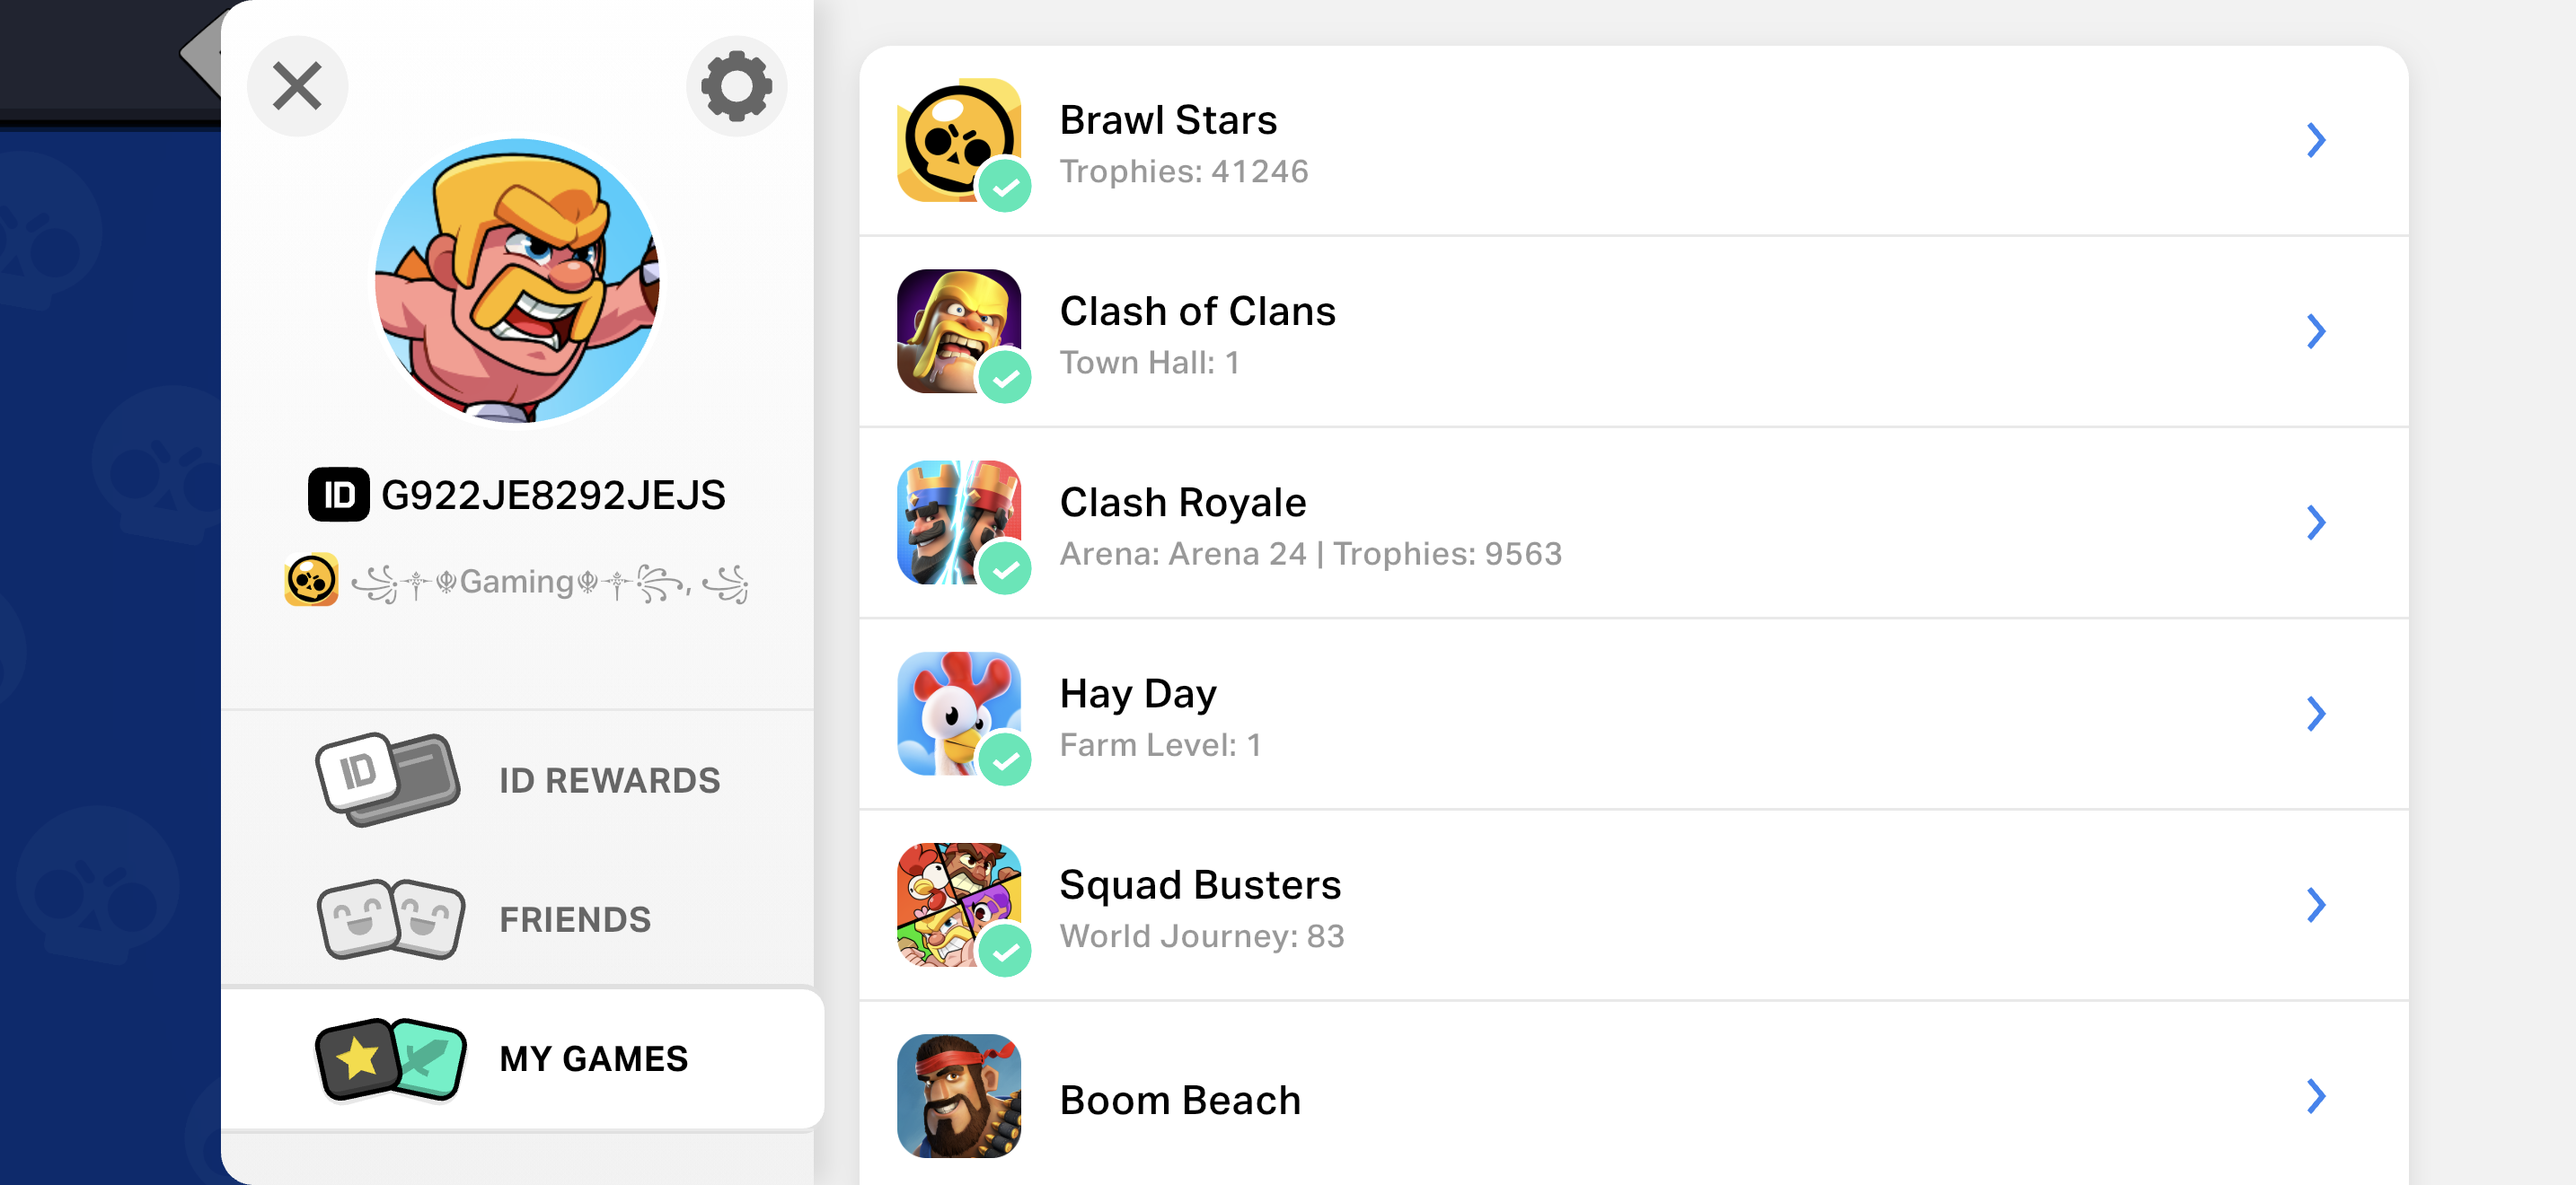This screenshot has height=1185, width=2576.
Task: Select the MY GAMES menu item
Action: coord(522,1059)
